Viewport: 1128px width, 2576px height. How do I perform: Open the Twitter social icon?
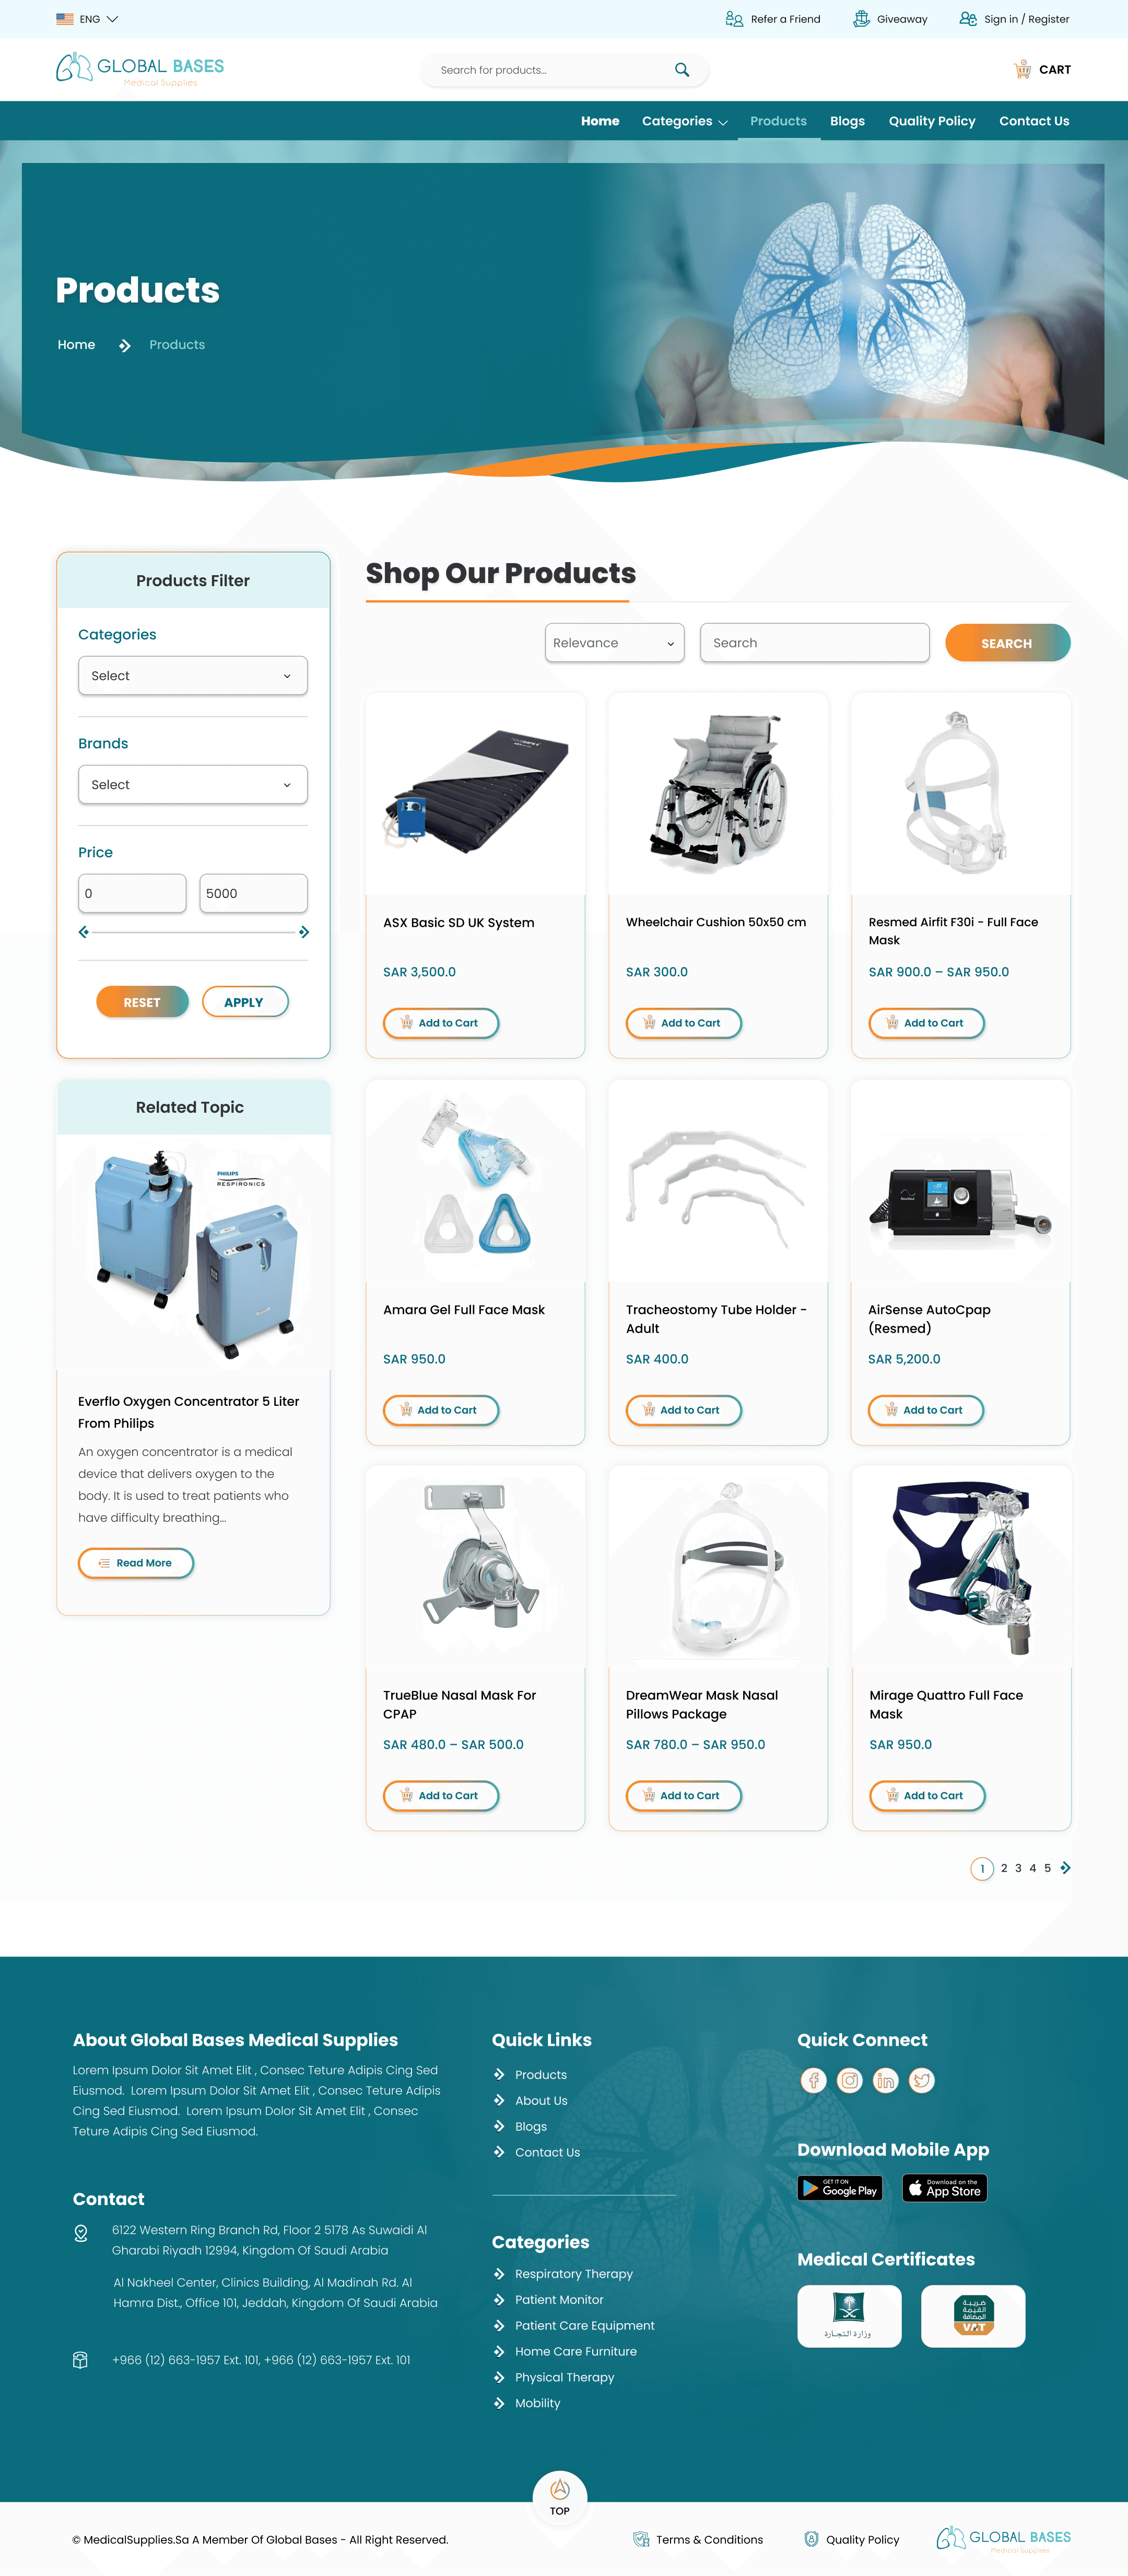[921, 2081]
